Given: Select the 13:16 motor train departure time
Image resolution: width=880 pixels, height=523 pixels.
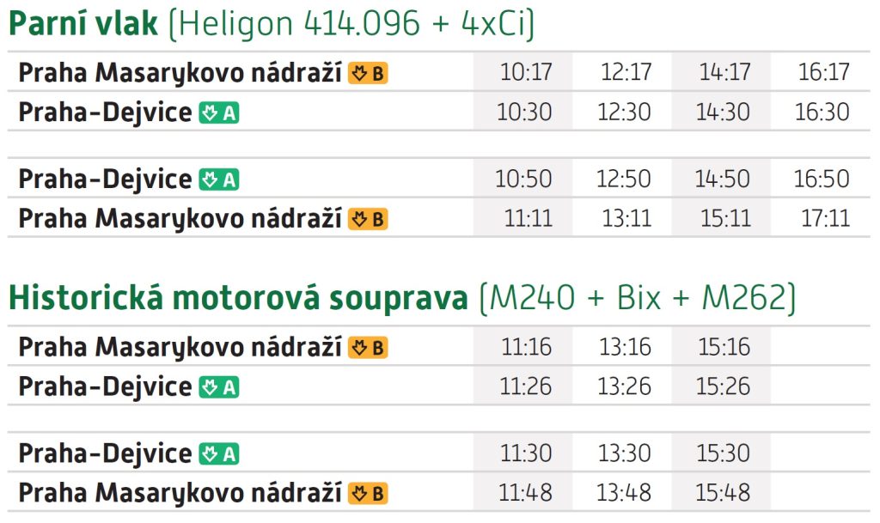Looking at the screenshot, I should [x=626, y=347].
